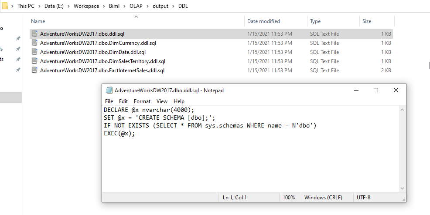Image resolution: width=430 pixels, height=215 pixels.
Task: Click the AdventureWorksDW2017.dbo.ddl.sql file icon
Action: (x=35, y=34)
